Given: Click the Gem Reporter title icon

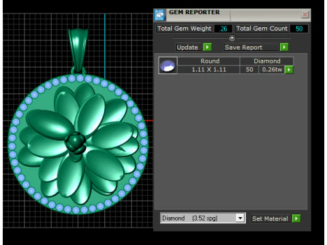Looking at the screenshot, I should tap(159, 15).
